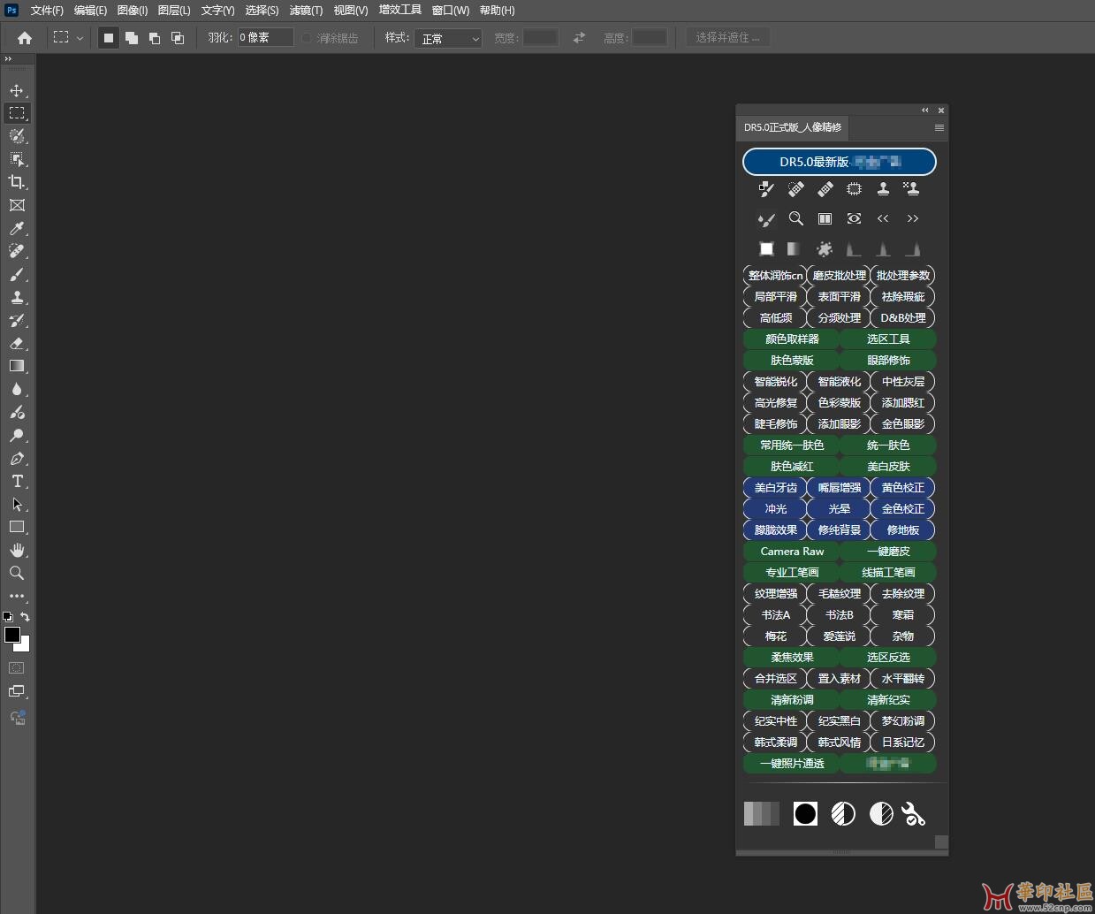Select the Move tool

(x=17, y=90)
